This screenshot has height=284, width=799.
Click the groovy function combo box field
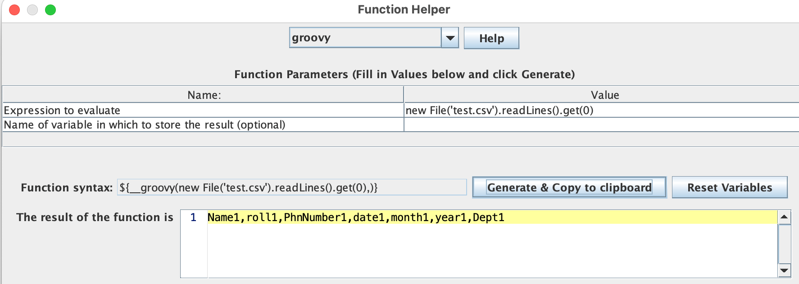coord(365,38)
